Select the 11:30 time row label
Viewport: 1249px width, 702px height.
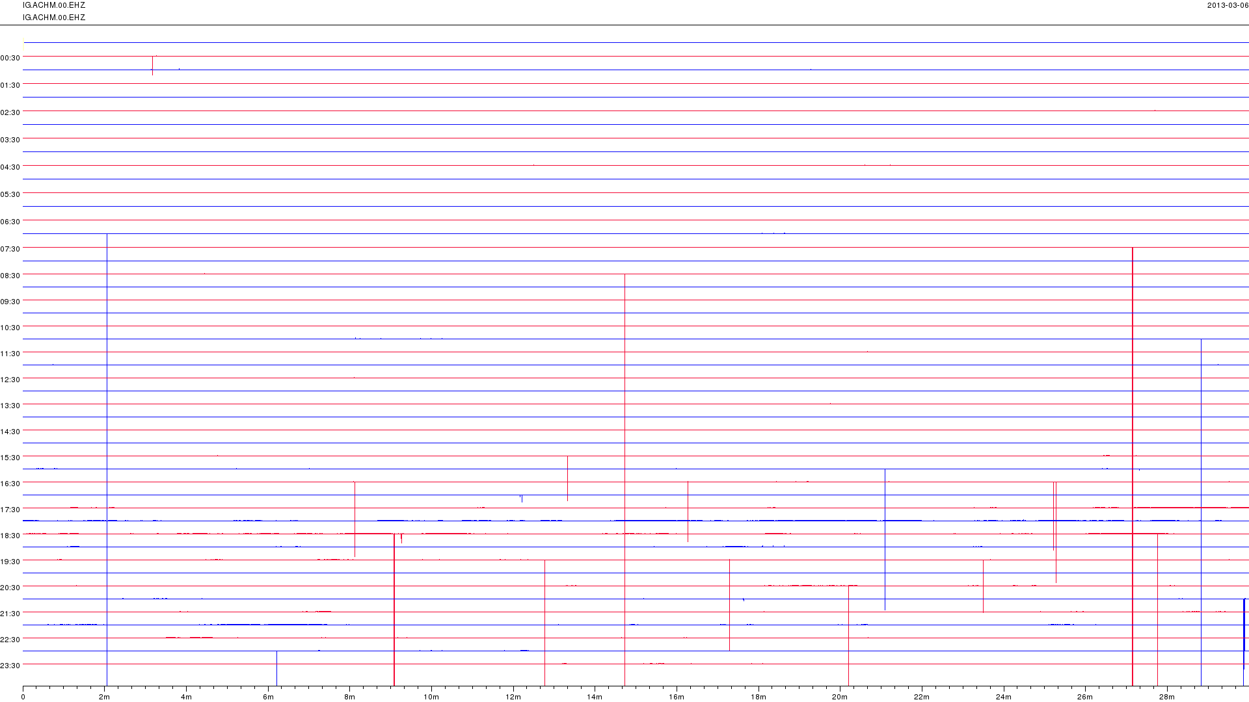10,354
